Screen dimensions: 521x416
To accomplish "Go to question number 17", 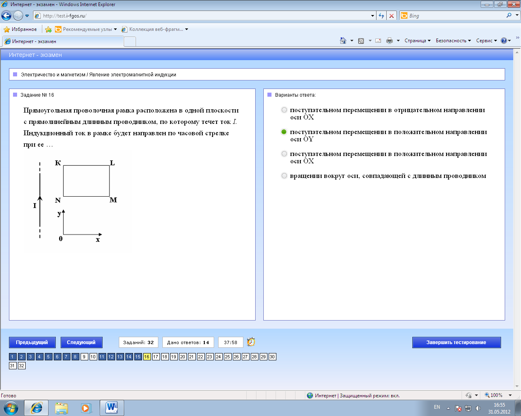I will pos(156,357).
